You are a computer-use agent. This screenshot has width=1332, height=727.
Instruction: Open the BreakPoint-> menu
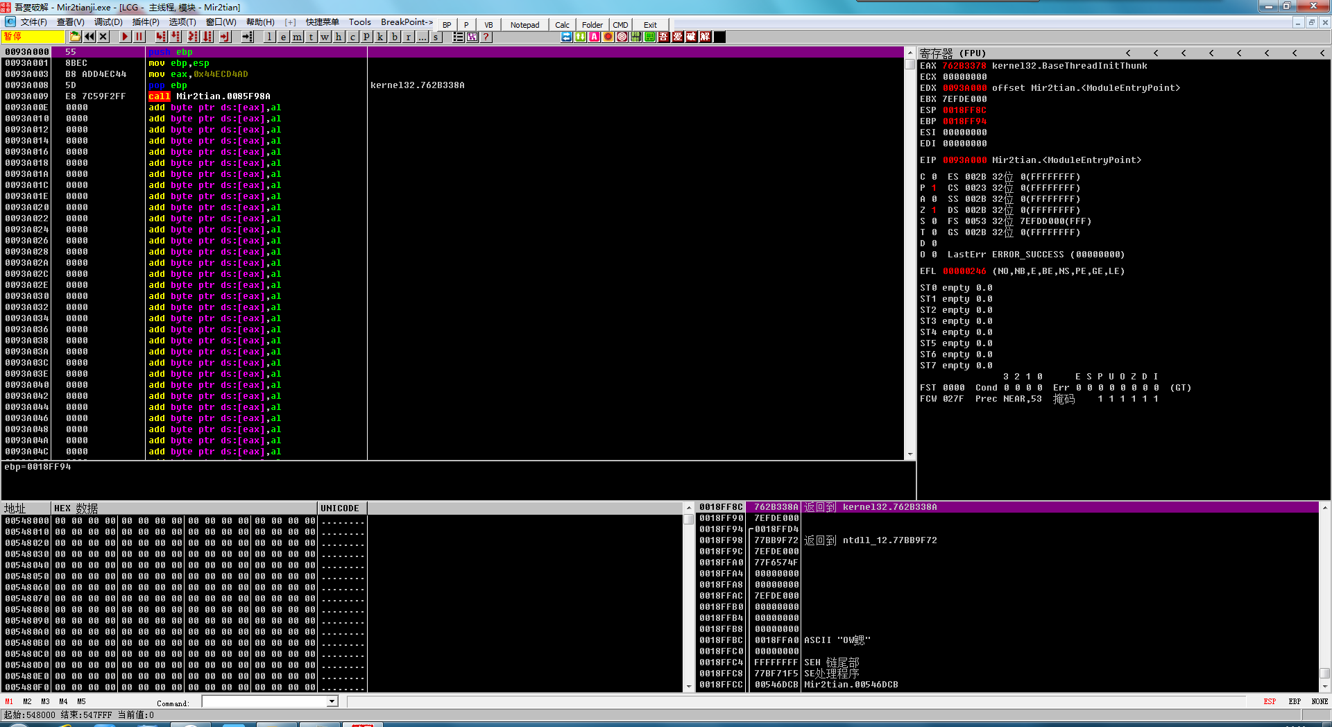[x=407, y=22]
